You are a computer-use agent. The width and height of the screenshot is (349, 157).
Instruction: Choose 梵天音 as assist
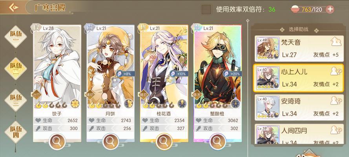coord(299,49)
